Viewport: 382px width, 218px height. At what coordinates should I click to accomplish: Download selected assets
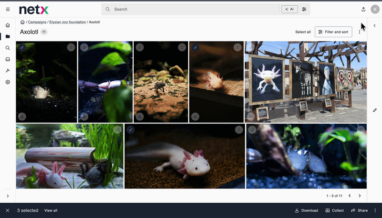[306, 210]
